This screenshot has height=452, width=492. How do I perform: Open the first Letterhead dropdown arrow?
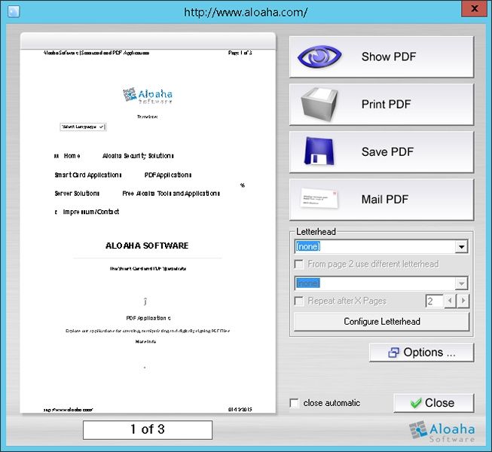(462, 247)
